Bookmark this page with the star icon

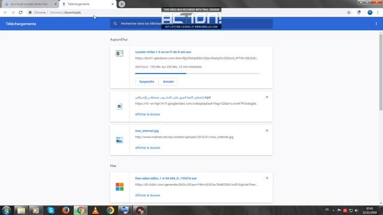point(348,13)
